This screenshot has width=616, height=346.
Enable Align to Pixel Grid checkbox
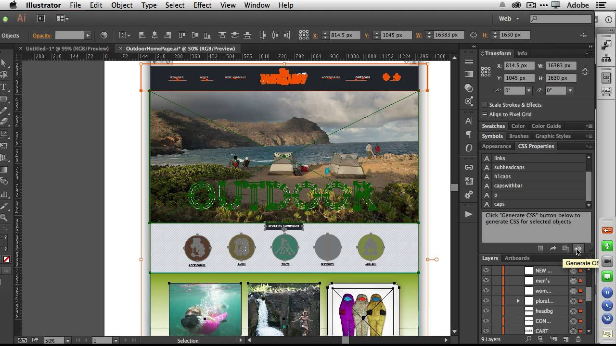click(x=485, y=114)
